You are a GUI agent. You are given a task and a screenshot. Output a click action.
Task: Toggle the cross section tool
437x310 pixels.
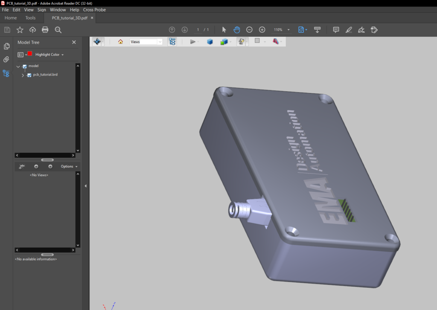click(275, 41)
